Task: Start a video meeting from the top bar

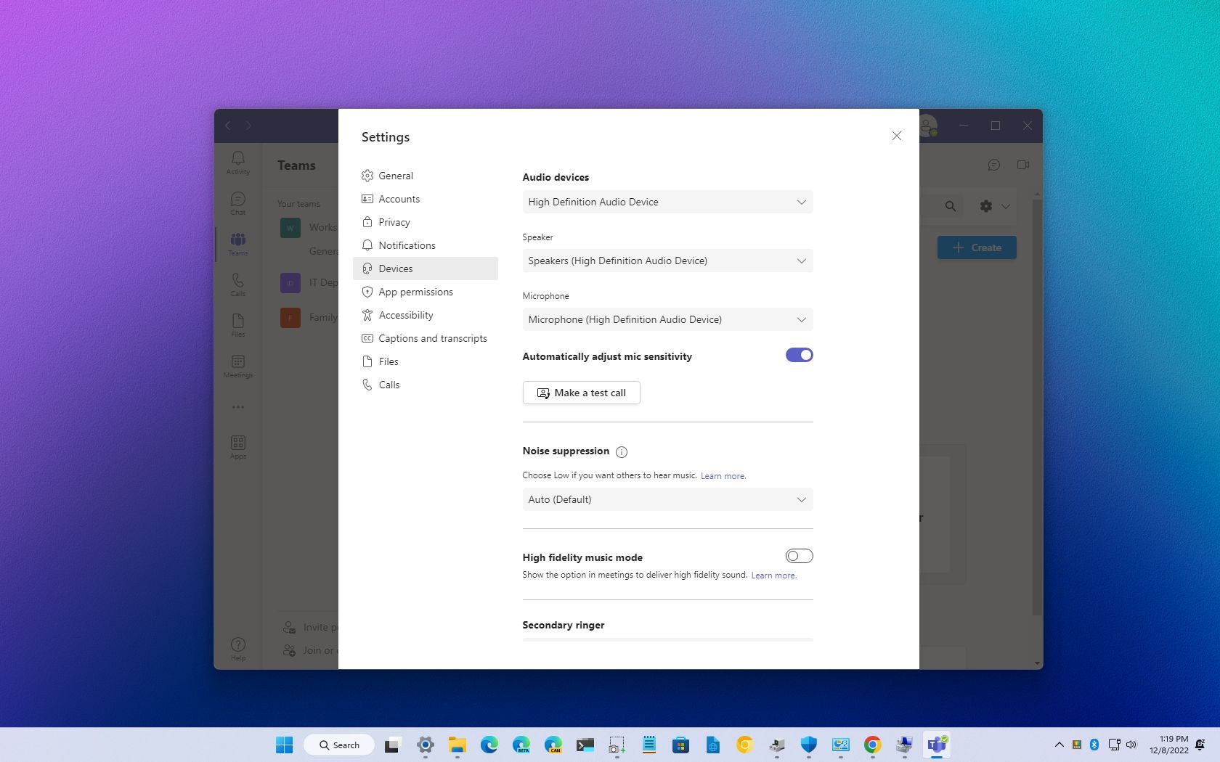Action: 1023,165
